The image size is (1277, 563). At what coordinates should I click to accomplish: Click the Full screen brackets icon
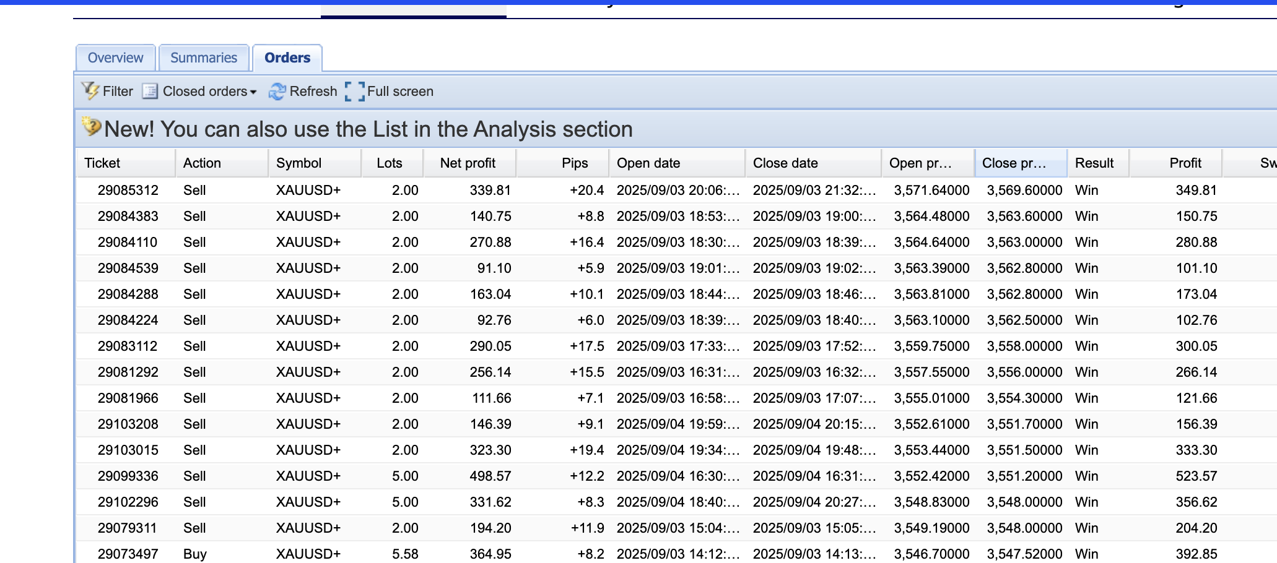pos(355,92)
